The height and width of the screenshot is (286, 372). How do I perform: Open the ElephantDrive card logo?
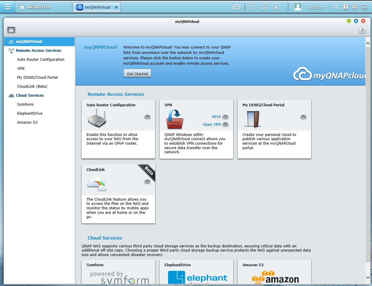coord(198,277)
